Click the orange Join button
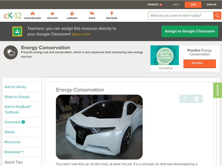Viewport: 222px width, 166px height. coord(193,5)
